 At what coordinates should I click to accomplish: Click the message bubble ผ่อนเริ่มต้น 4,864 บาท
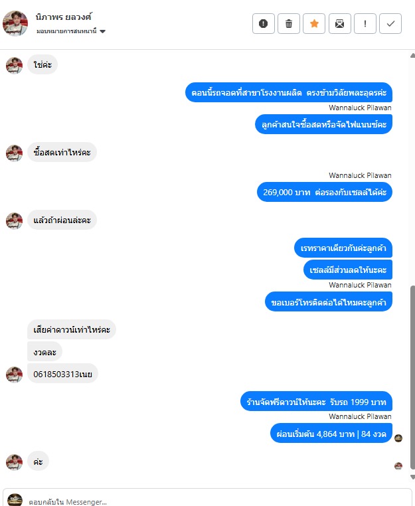point(331,434)
